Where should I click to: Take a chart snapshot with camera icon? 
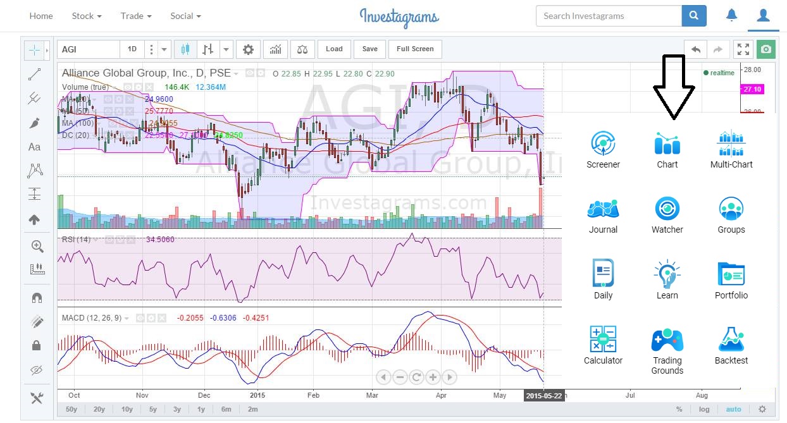pyautogui.click(x=766, y=49)
